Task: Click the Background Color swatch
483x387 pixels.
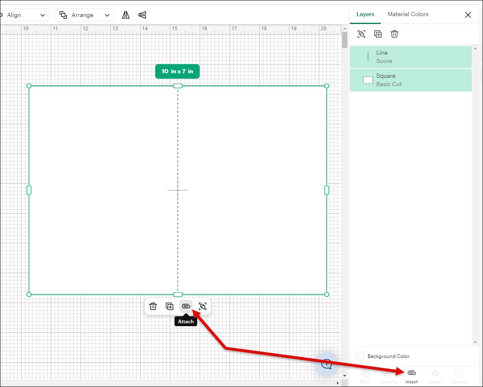Action: click(360, 356)
